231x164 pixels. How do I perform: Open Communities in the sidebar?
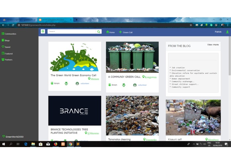[9, 34]
